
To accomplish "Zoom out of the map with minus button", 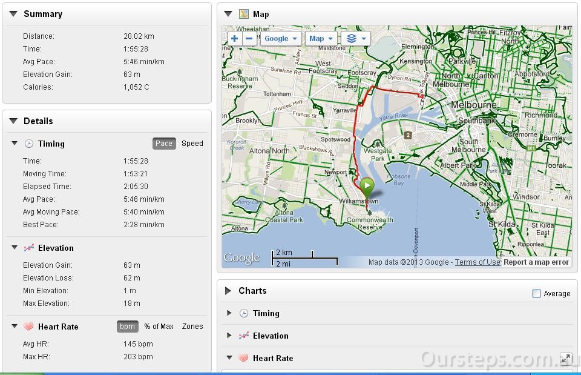I will click(x=249, y=39).
